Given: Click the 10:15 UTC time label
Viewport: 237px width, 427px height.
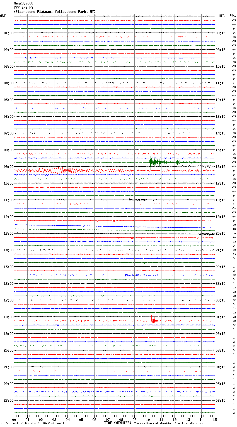Looking at the screenshot, I should [x=221, y=67].
